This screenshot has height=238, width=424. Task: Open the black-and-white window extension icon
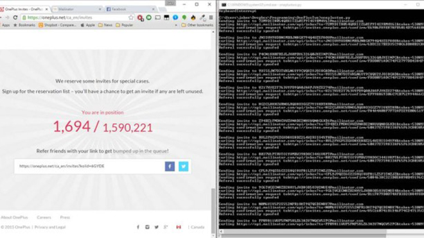(166, 17)
